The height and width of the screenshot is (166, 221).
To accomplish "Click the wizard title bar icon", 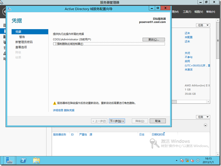I will tap(10, 9).
